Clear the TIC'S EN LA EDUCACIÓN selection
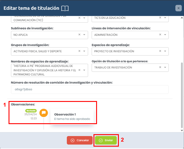The width and height of the screenshot is (184, 149). pyautogui.click(x=160, y=18)
